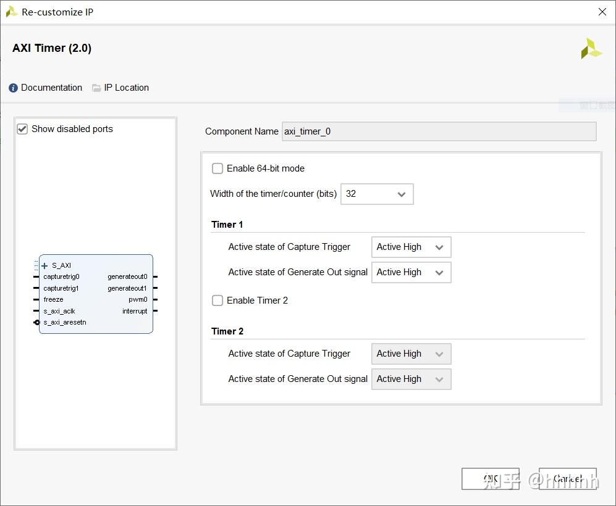Viewport: 616px width, 506px height.
Task: Expand the S_AXI interface plus icon
Action: click(44, 266)
